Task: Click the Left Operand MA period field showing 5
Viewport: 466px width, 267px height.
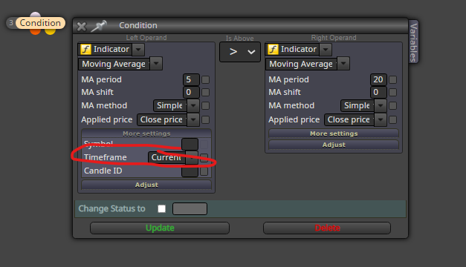Action: point(191,79)
